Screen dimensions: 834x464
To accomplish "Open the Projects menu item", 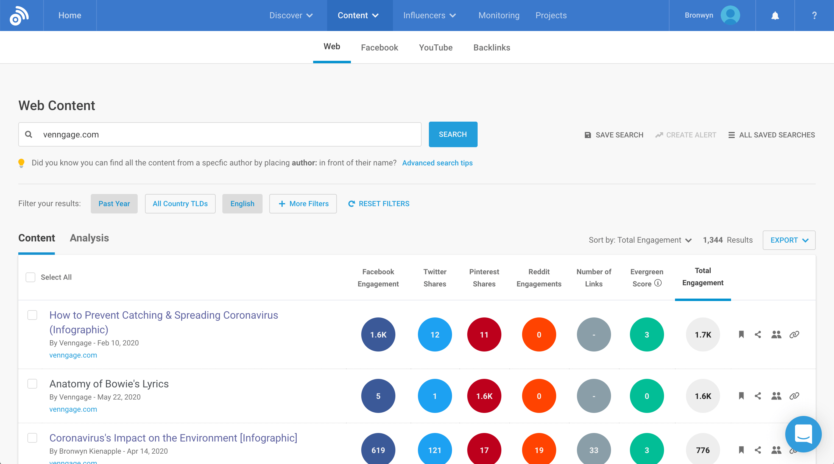I will (551, 16).
